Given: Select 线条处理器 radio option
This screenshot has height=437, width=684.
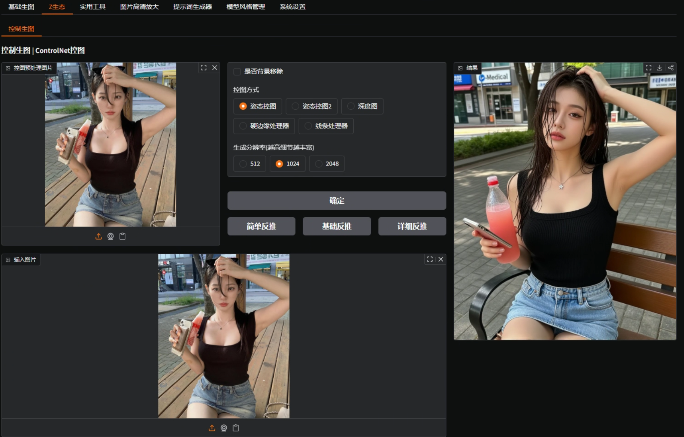Looking at the screenshot, I should point(326,126).
